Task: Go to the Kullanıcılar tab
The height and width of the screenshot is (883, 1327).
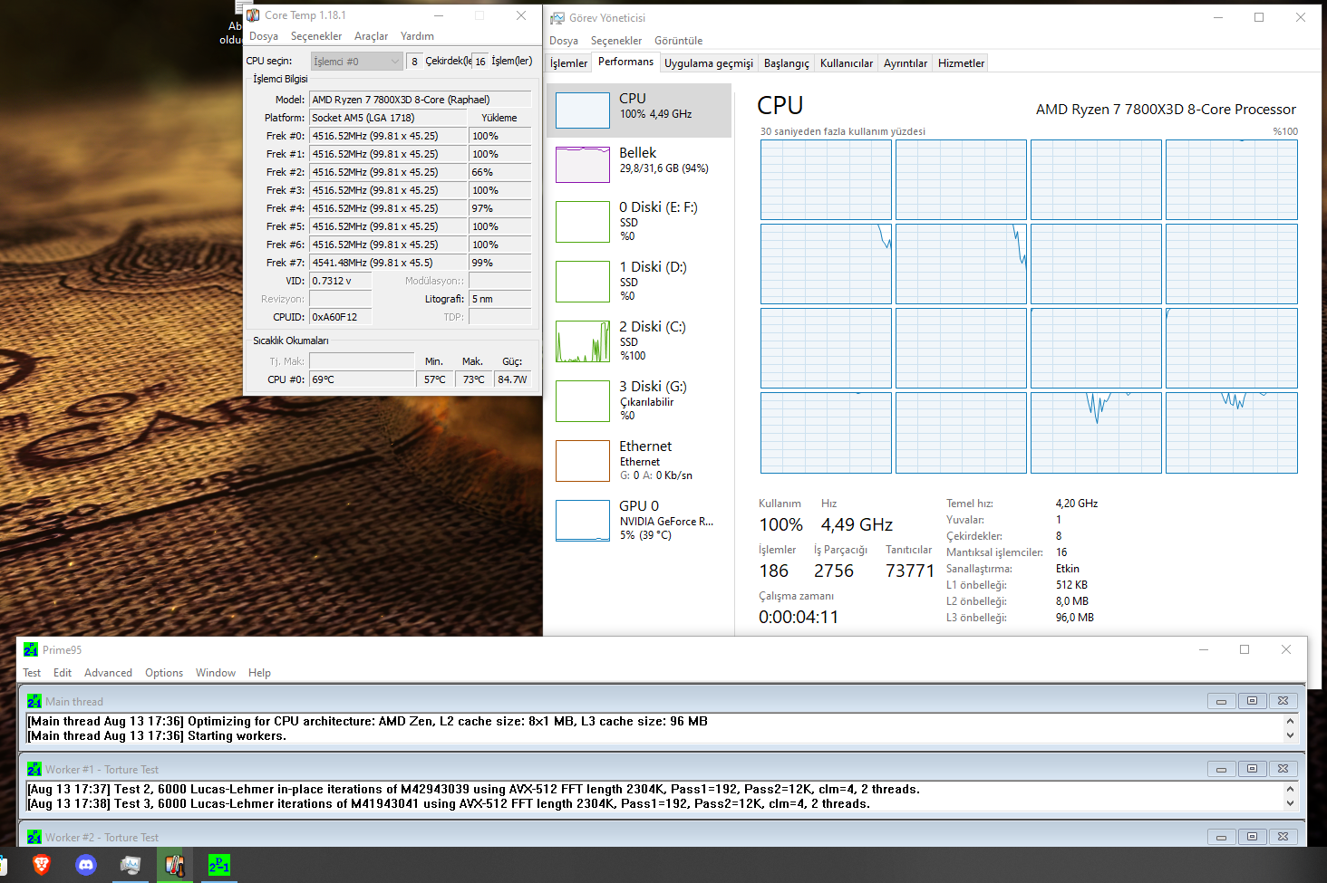Action: 847,63
